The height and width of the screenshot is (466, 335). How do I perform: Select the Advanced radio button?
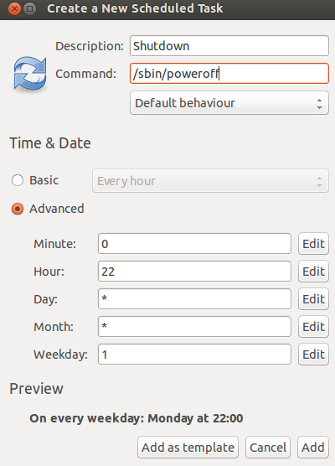tap(18, 209)
